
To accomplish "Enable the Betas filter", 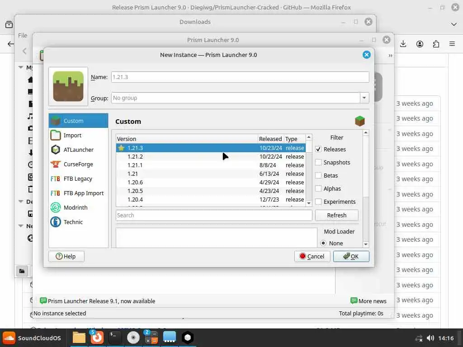I will (318, 175).
